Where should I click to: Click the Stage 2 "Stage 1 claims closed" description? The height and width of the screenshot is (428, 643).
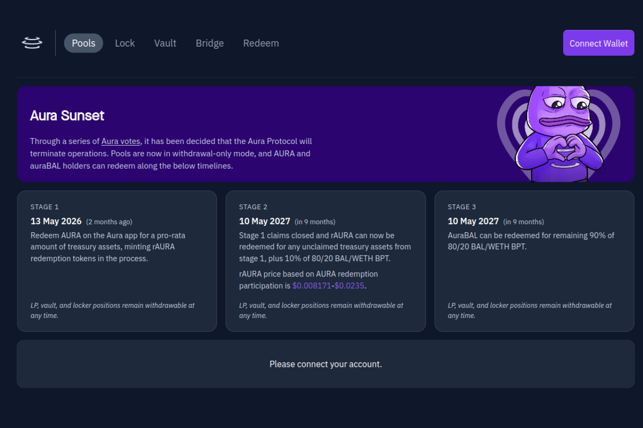[x=325, y=247]
